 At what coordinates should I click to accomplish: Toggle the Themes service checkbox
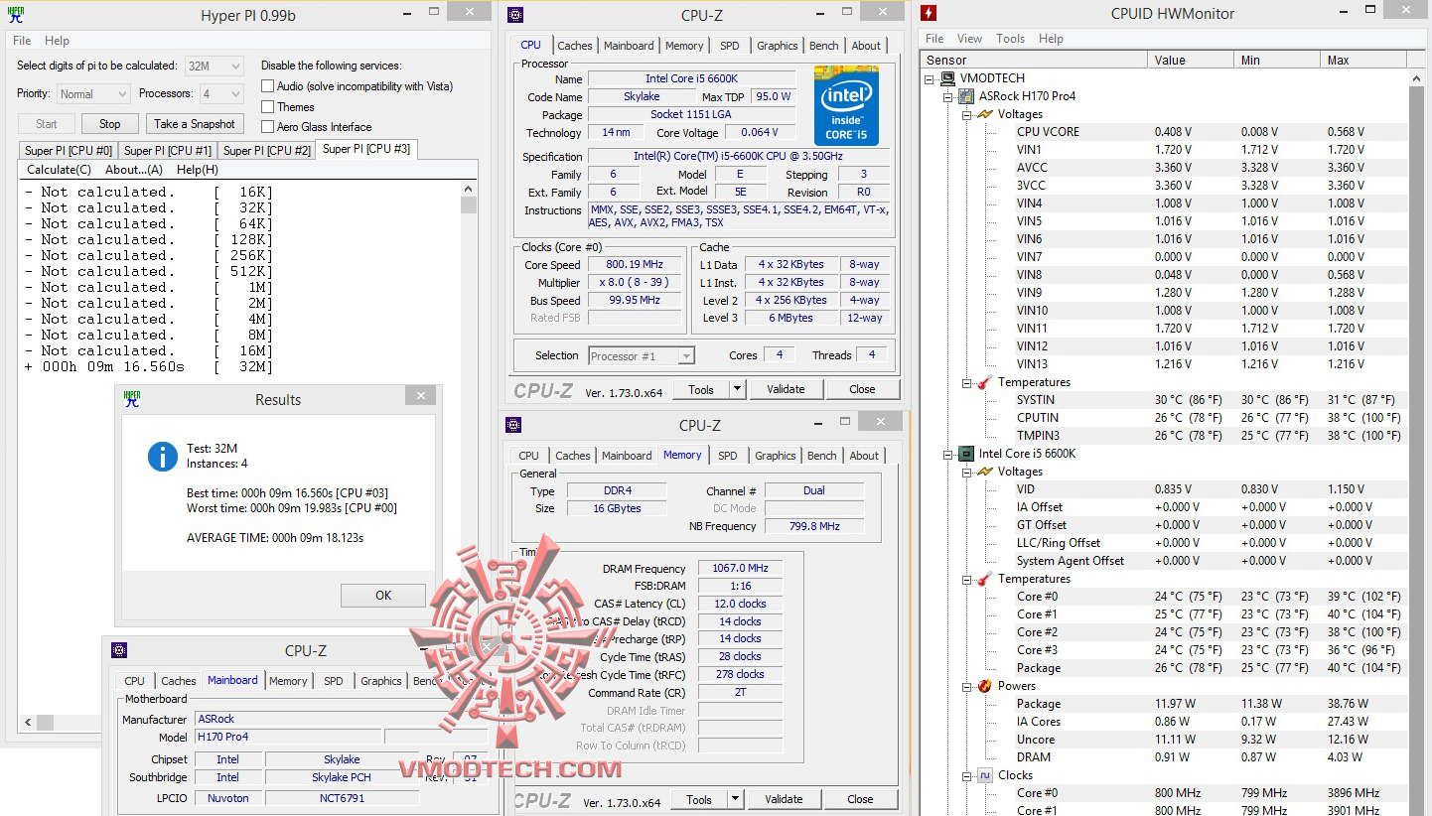(x=267, y=106)
